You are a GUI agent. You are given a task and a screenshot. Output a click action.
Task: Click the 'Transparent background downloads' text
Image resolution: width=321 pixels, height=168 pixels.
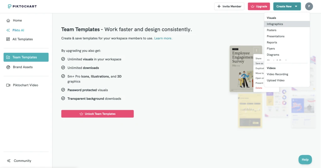94,99
